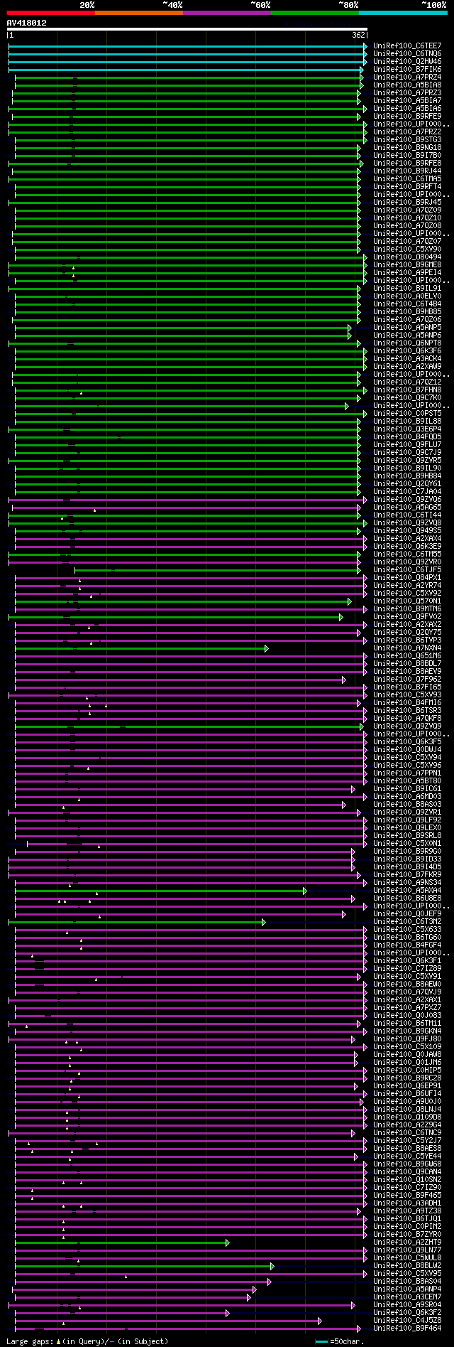Viewport: 454px width, 1347px height.
Task: Open the UniRef100_B9RJ45 hit
Action: (x=407, y=203)
